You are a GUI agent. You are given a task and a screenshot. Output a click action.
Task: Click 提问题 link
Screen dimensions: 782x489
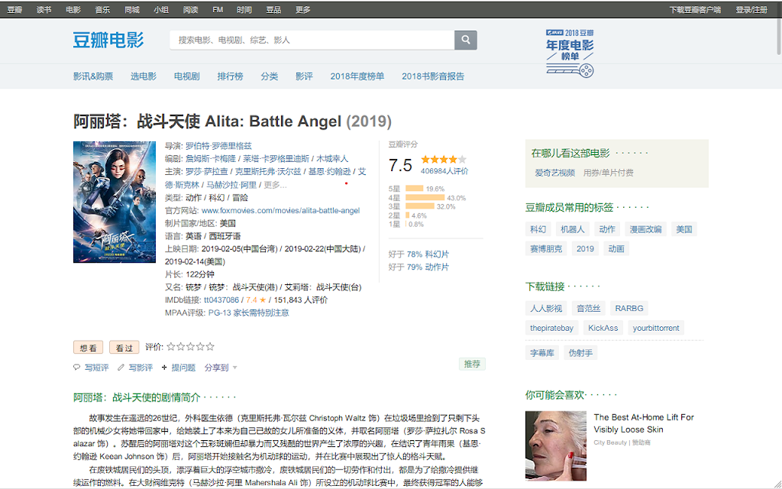(x=183, y=368)
